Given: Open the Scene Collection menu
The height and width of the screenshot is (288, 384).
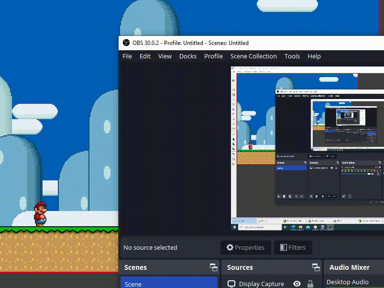Looking at the screenshot, I should [253, 56].
